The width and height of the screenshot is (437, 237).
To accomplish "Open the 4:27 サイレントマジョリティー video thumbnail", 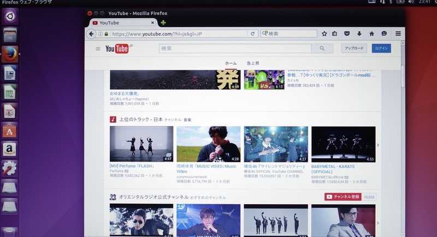I will pyautogui.click(x=276, y=144).
